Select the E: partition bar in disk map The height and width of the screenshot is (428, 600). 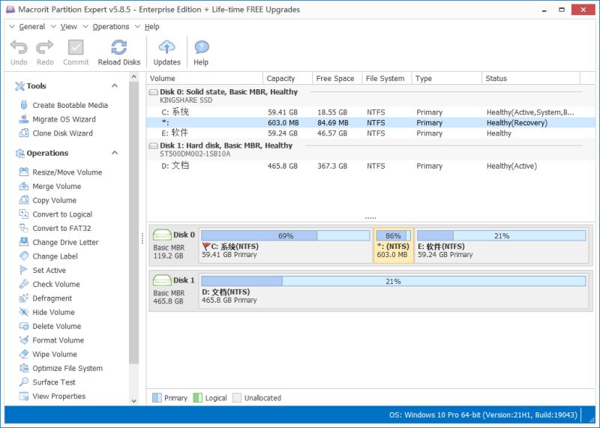tap(501, 245)
